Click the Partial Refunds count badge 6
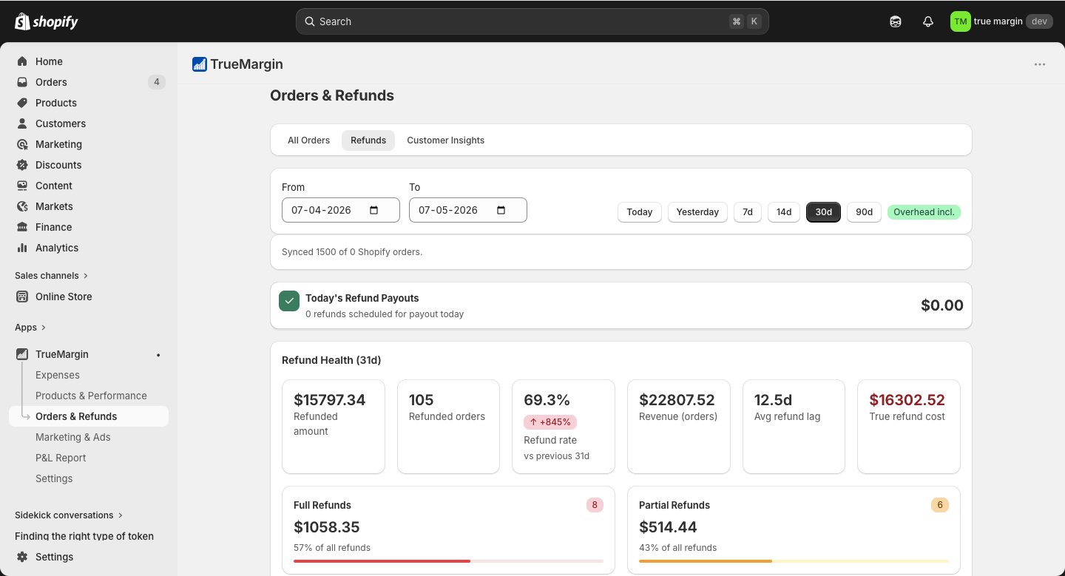 [x=940, y=505]
